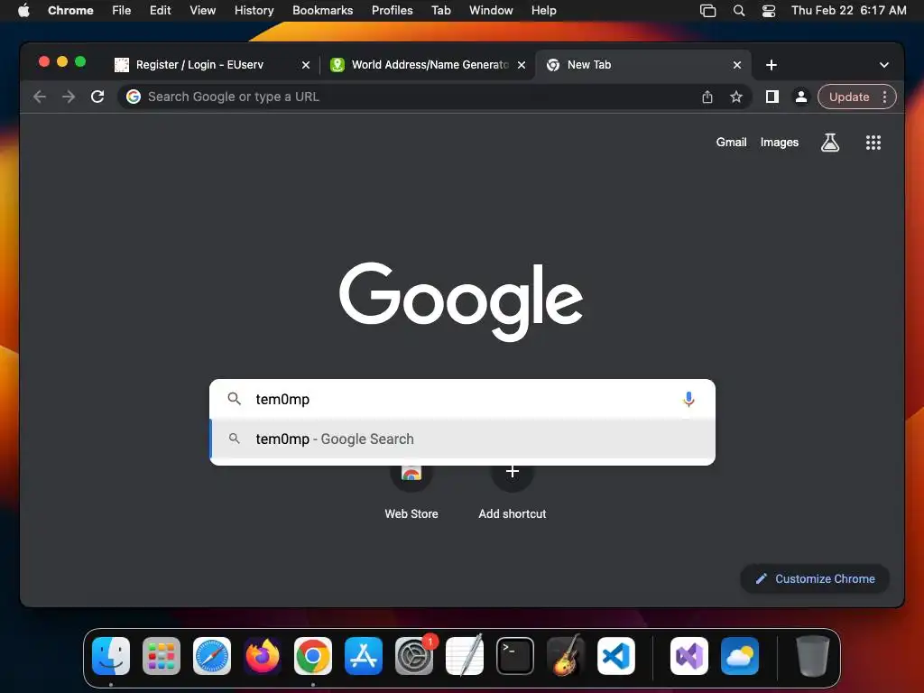This screenshot has height=693, width=924.
Task: Click the Google logo
Action: [x=461, y=301]
